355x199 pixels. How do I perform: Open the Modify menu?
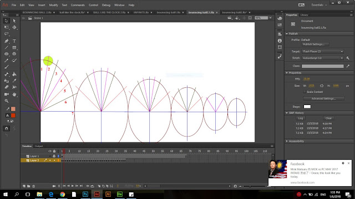pyautogui.click(x=53, y=5)
